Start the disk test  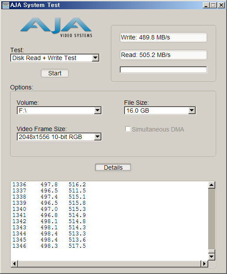[x=55, y=73]
